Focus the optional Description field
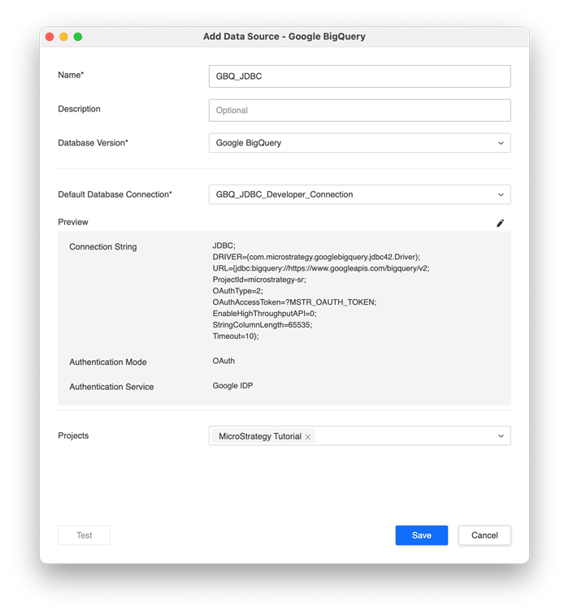The image size is (569, 616). tap(359, 111)
